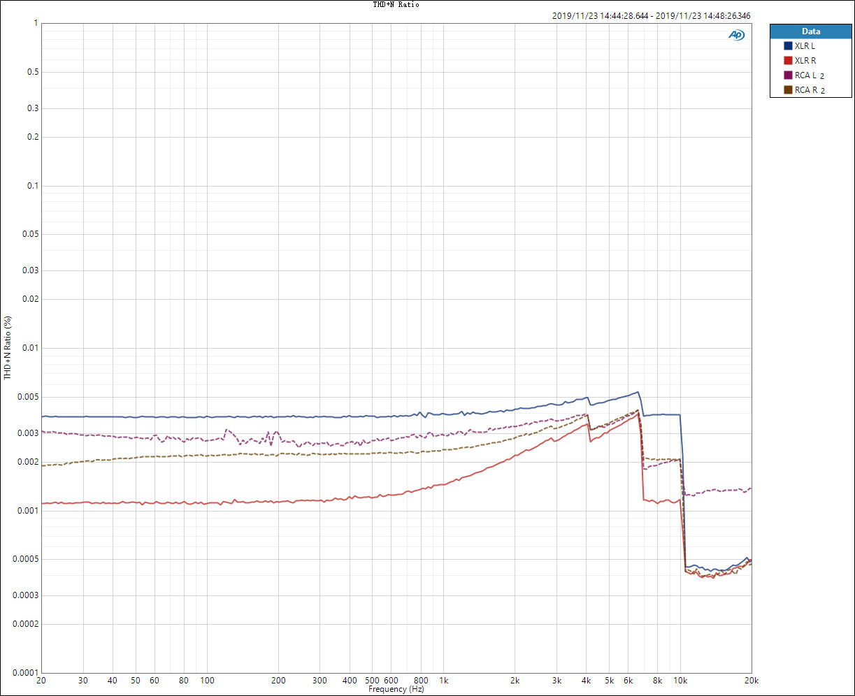Viewport: 855px width, 696px height.
Task: Click the THD+N Ratio (%) vertical axis label
Action: click(x=8, y=347)
